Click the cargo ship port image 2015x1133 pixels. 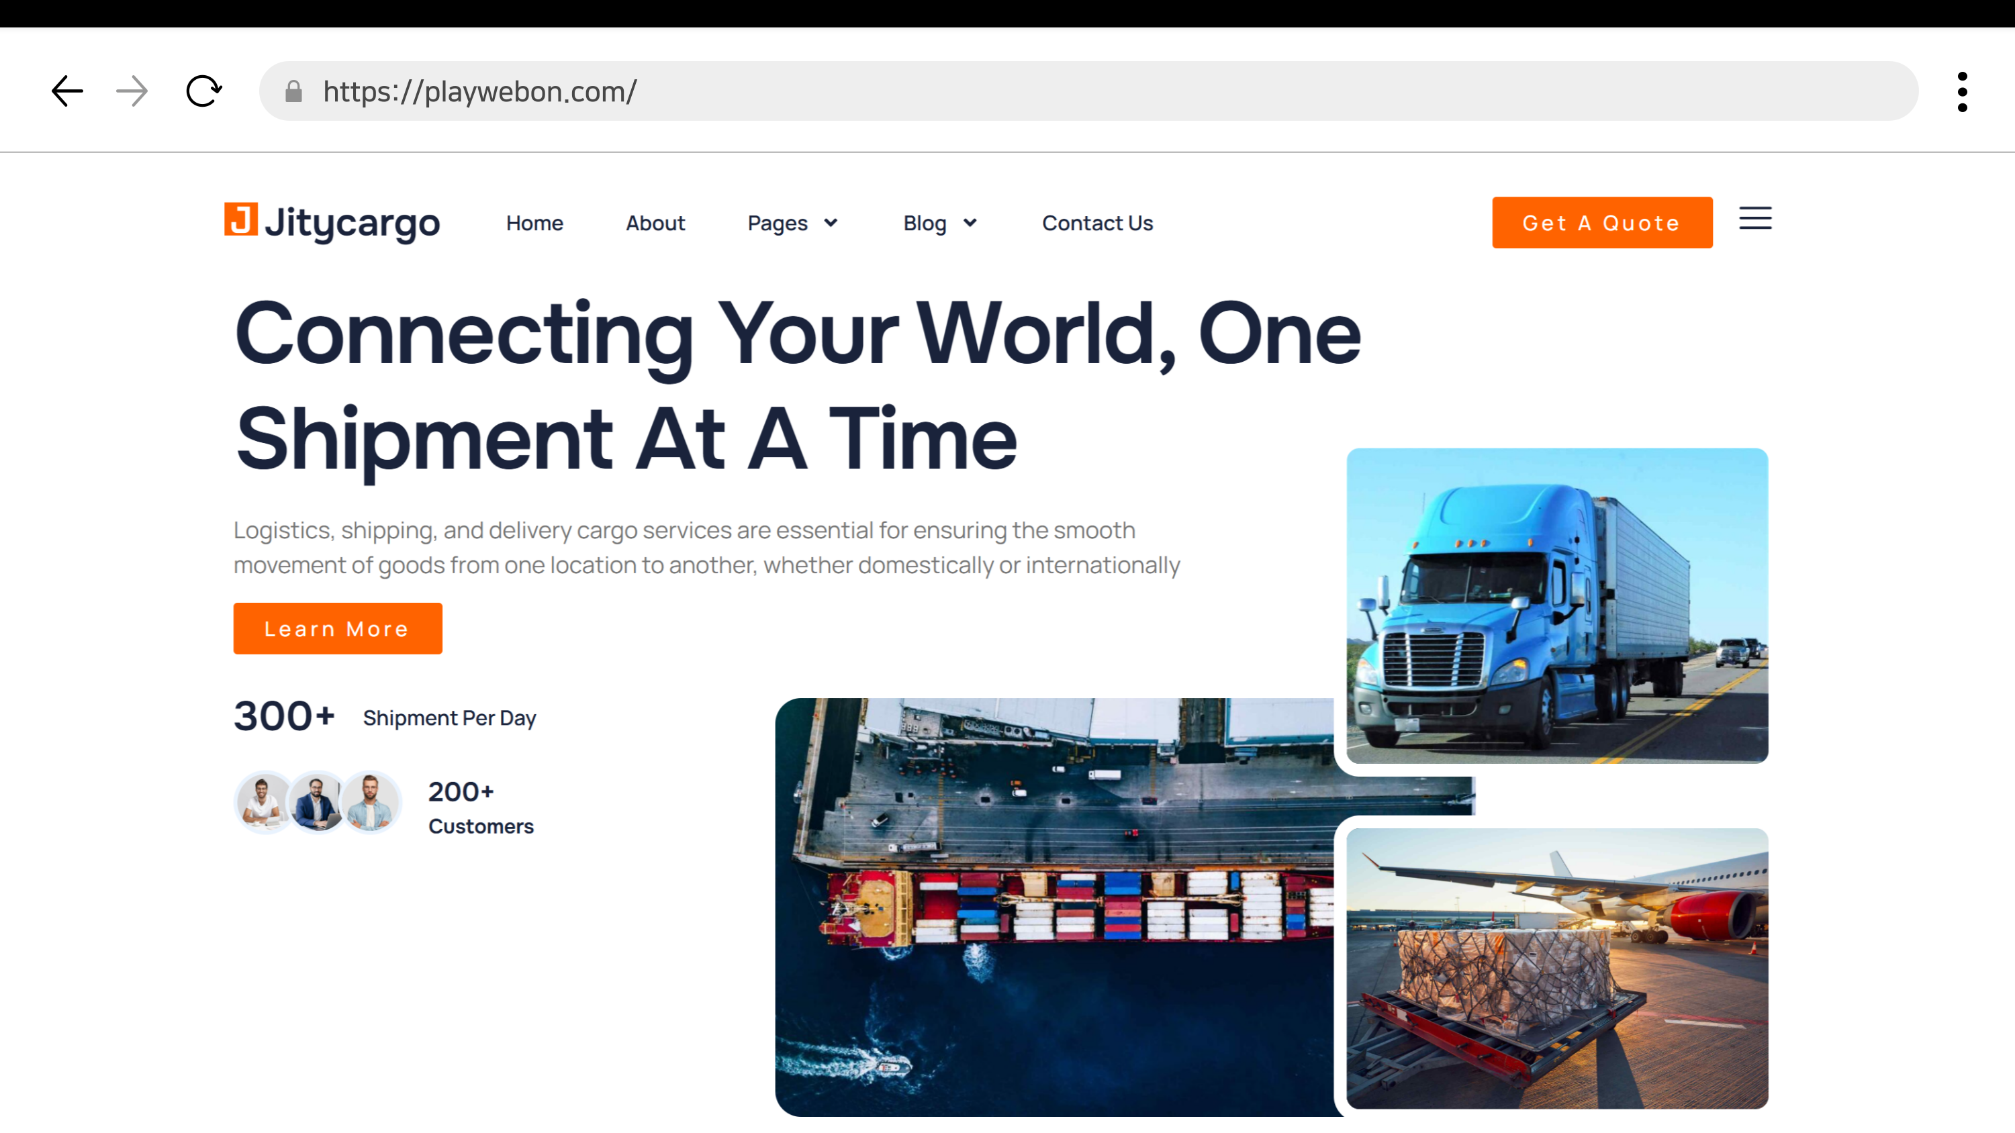(1052, 907)
